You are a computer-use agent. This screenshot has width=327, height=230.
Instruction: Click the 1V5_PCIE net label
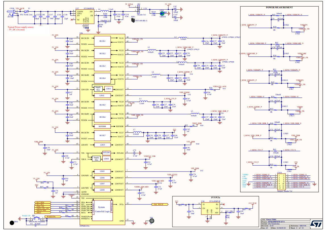(252, 203)
